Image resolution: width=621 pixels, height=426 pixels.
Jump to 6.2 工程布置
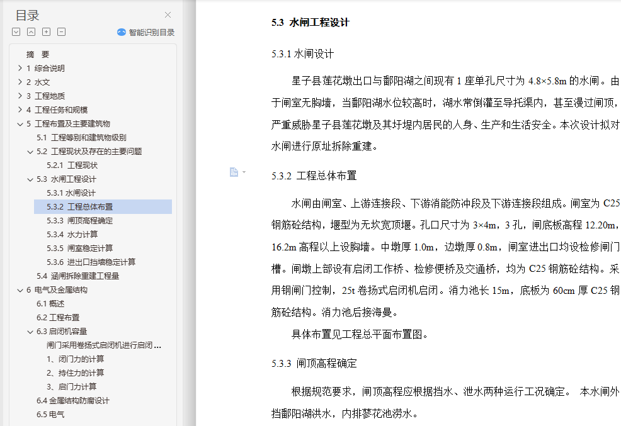tap(58, 318)
